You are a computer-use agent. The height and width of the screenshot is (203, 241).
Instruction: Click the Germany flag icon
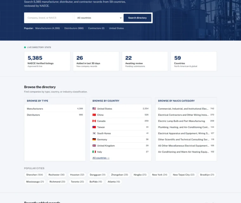pyautogui.click(x=94, y=139)
